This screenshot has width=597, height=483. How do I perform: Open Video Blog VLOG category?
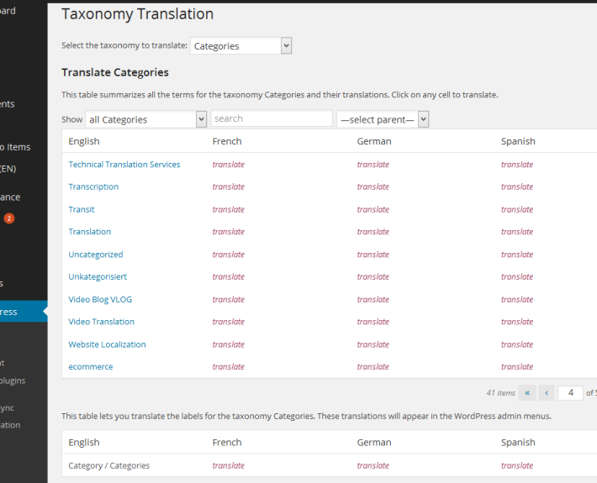[x=100, y=299]
